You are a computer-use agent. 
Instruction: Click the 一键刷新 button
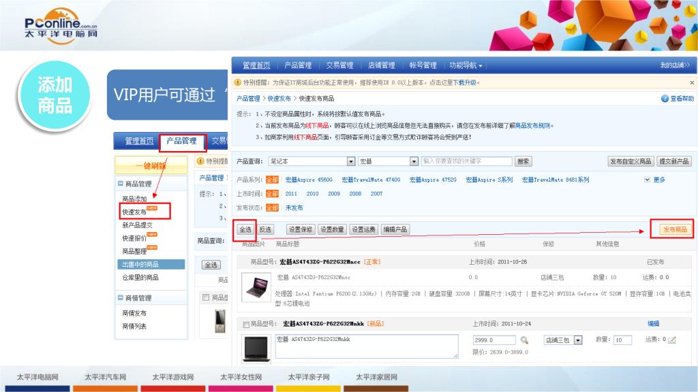(151, 166)
